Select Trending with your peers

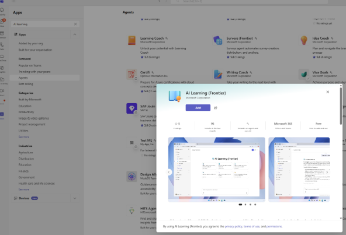coord(34,72)
